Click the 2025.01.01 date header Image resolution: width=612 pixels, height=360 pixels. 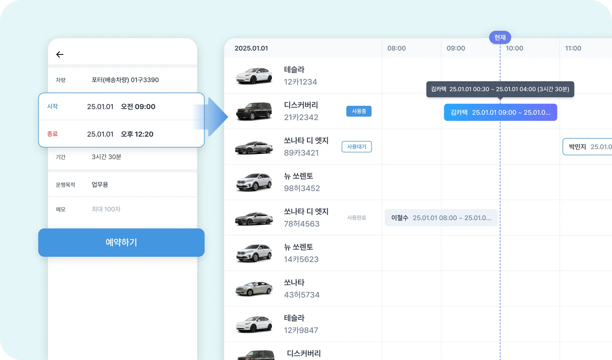click(x=251, y=48)
